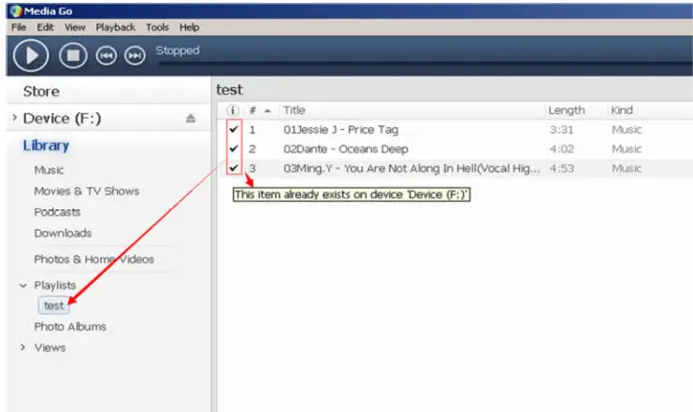Open the Tools menu

tap(157, 27)
